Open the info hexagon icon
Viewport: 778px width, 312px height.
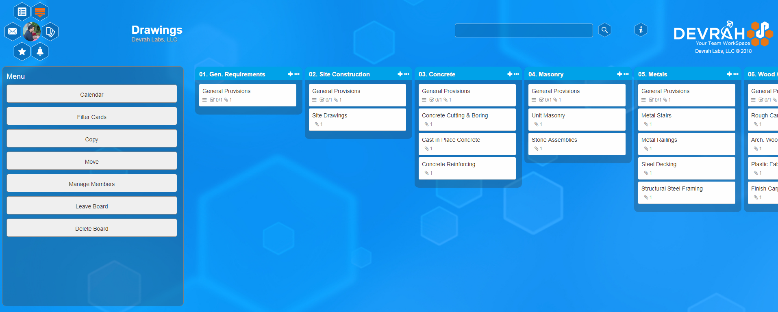(x=641, y=30)
